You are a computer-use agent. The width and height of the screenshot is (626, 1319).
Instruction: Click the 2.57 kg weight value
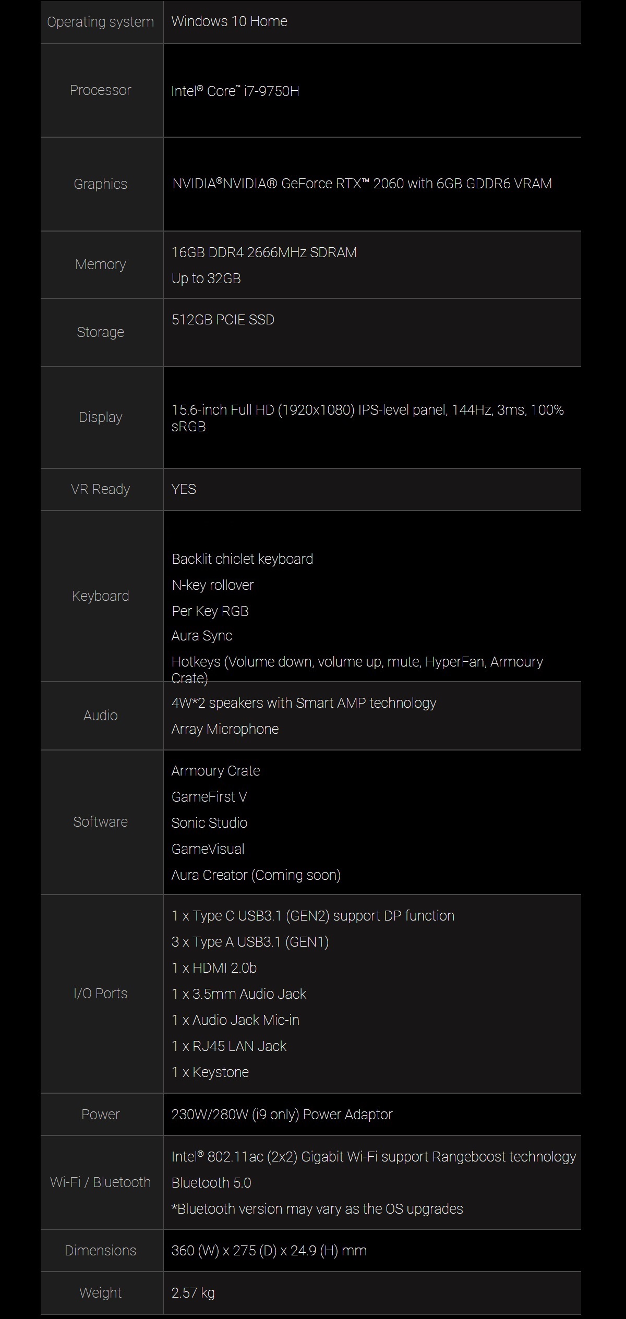(x=193, y=1293)
